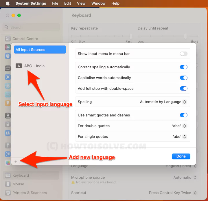Open the View menu
The height and width of the screenshot is (201, 208).
pos(81,3)
